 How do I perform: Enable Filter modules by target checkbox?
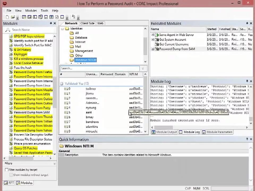pyautogui.click(x=7, y=170)
